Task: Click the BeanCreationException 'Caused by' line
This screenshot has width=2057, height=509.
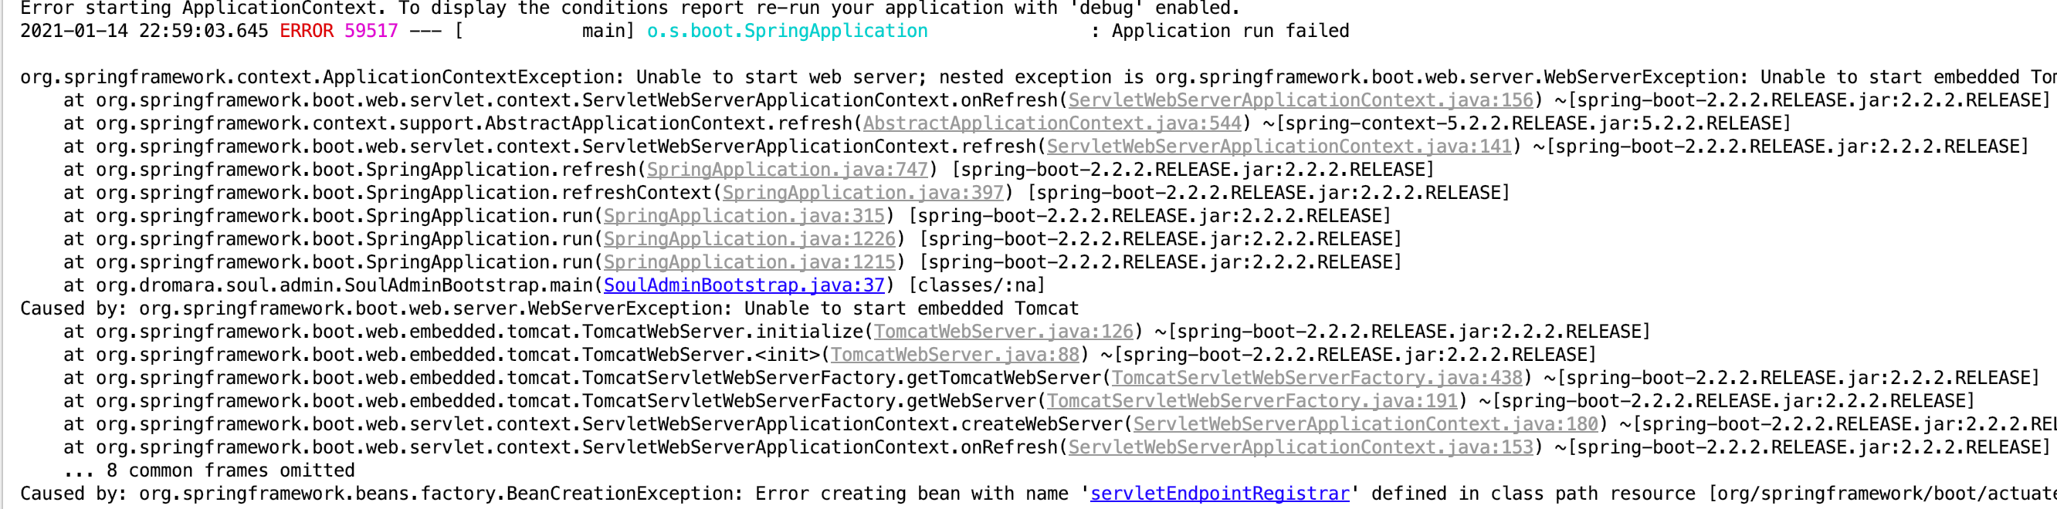Action: [1038, 494]
